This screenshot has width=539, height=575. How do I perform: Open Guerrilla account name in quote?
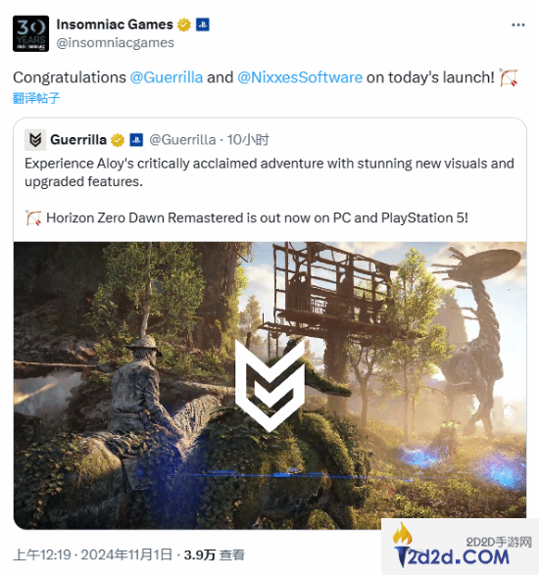(78, 140)
